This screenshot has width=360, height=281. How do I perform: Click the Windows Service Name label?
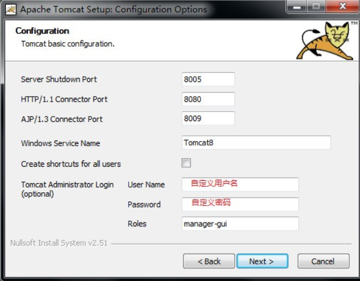60,143
